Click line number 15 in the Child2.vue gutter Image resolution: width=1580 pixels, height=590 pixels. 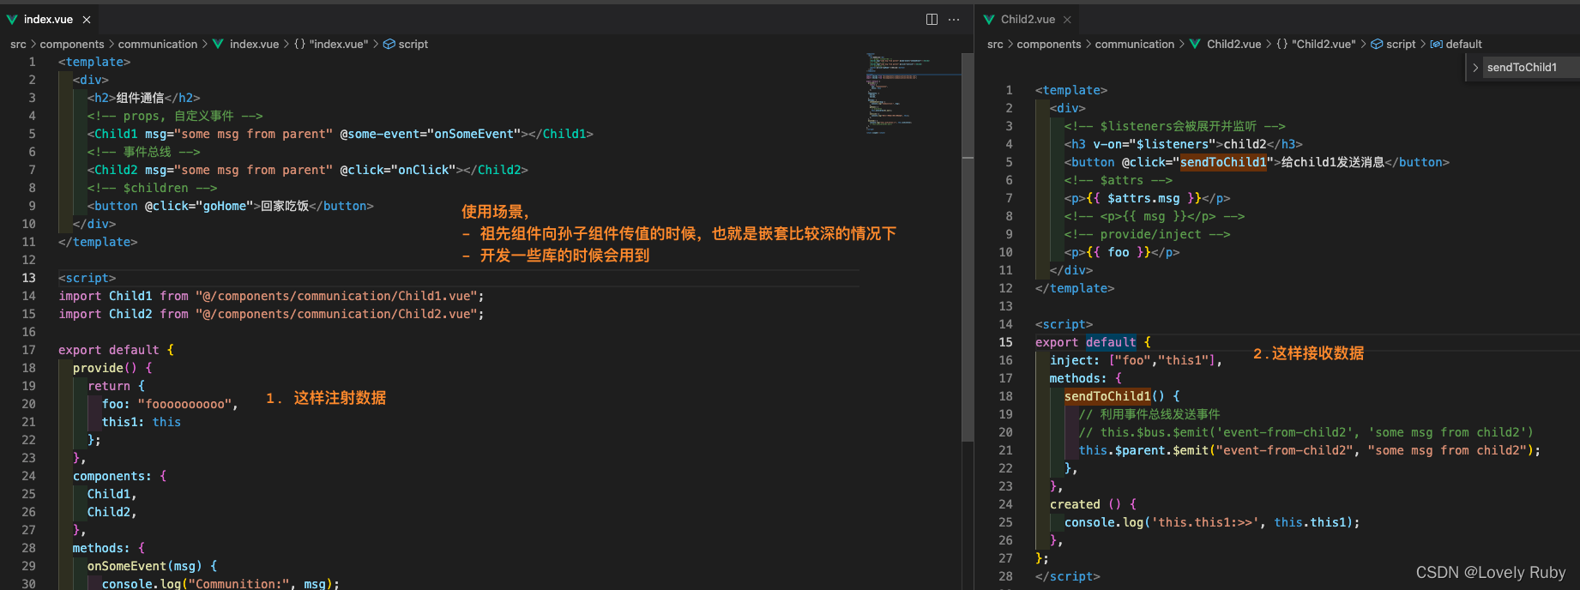coord(1005,342)
